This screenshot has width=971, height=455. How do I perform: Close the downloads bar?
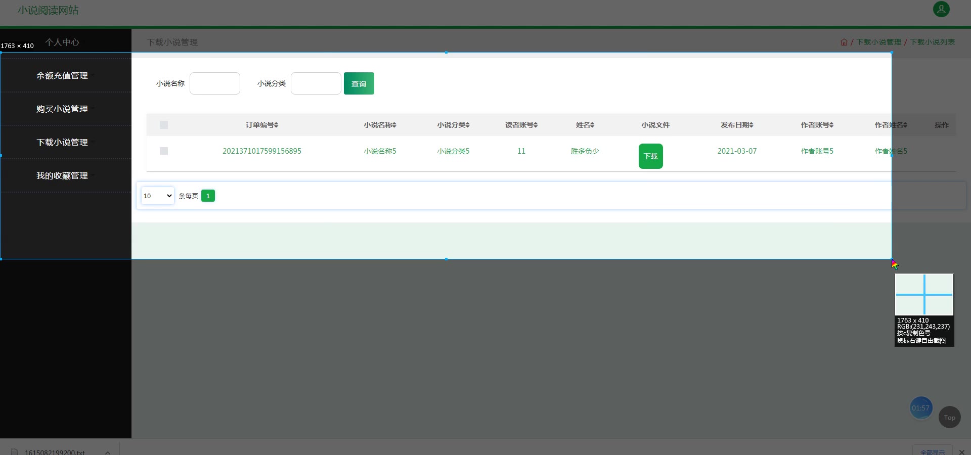[x=962, y=452]
